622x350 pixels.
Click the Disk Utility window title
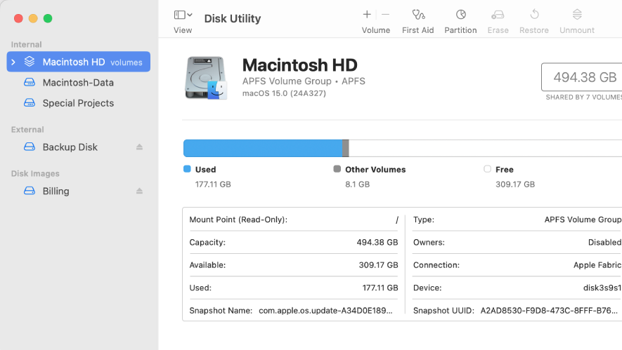click(233, 19)
